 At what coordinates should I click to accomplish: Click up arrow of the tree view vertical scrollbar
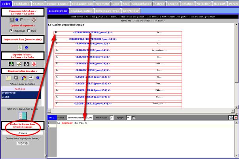(x=236, y=24)
